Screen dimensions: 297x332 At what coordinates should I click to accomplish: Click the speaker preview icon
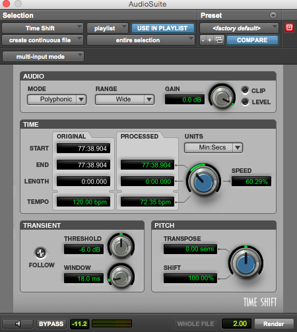click(x=18, y=323)
